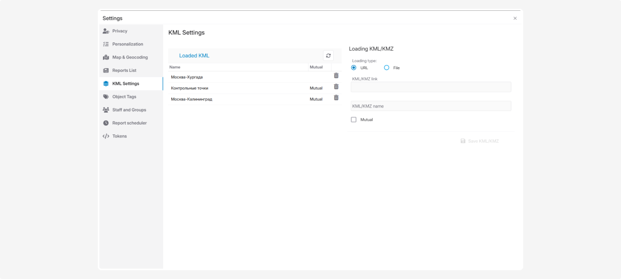
Task: Click the Privacy sidebar icon
Action: [x=106, y=31]
